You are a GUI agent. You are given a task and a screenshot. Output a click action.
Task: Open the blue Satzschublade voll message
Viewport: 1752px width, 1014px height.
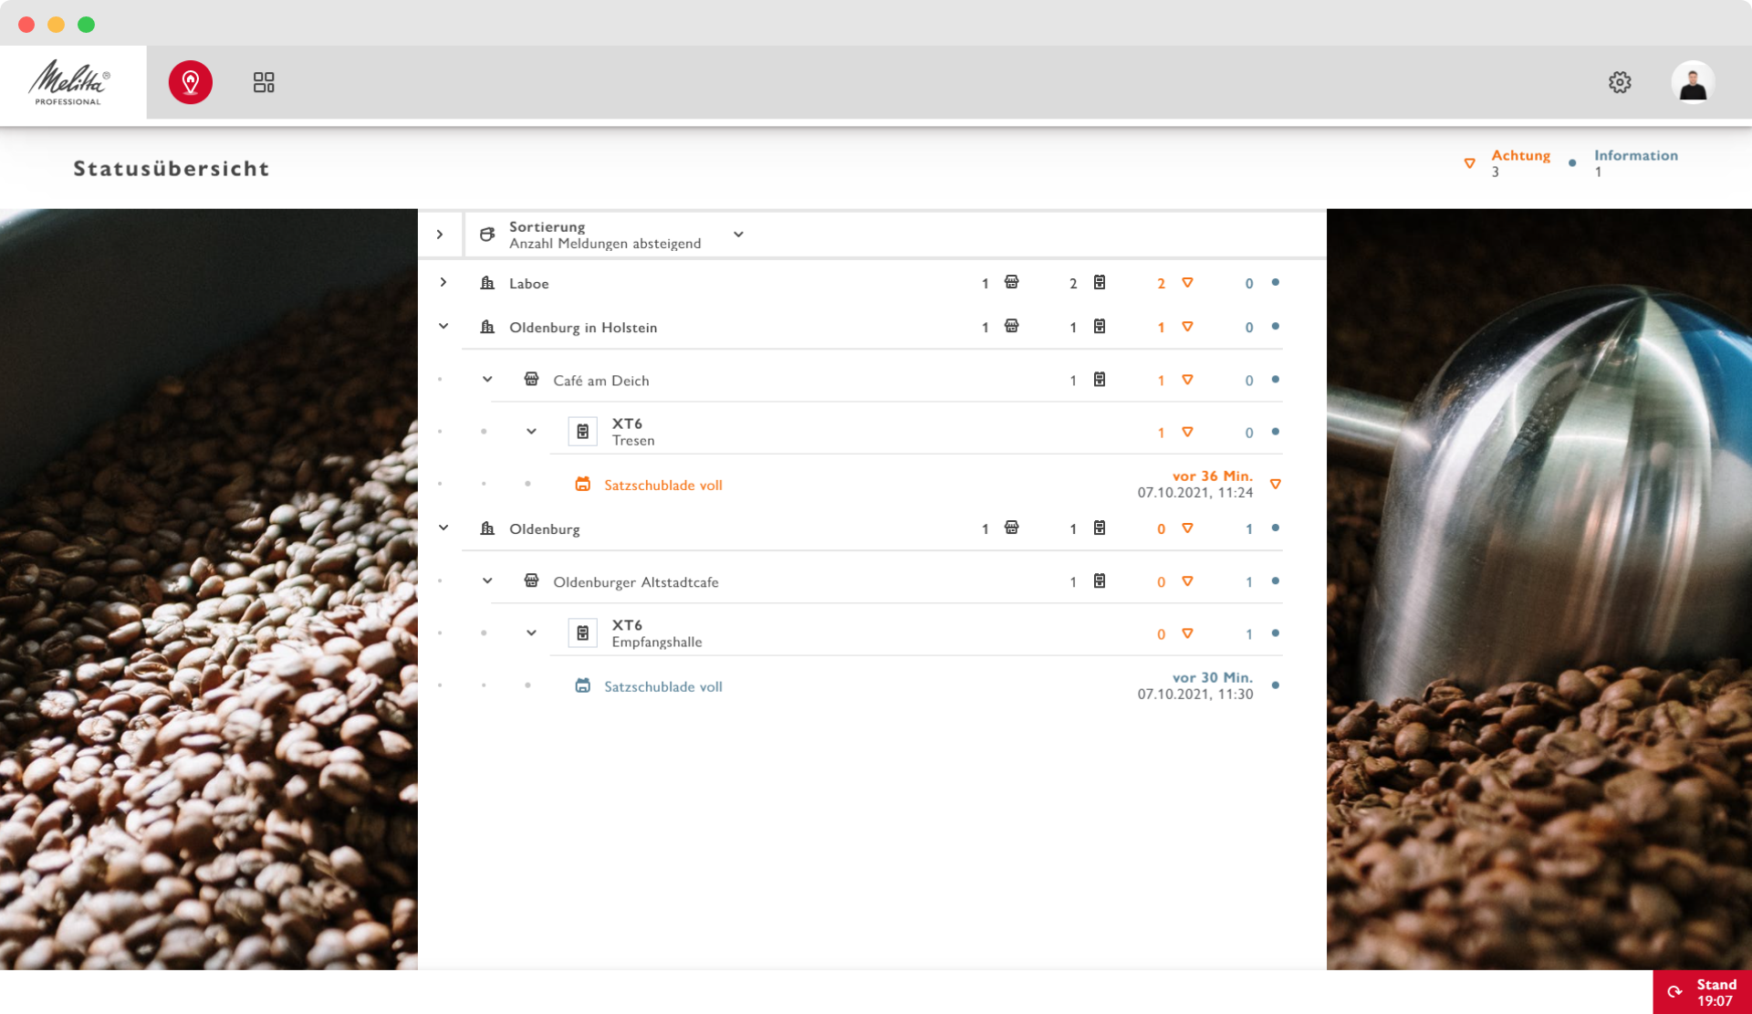[x=663, y=686]
